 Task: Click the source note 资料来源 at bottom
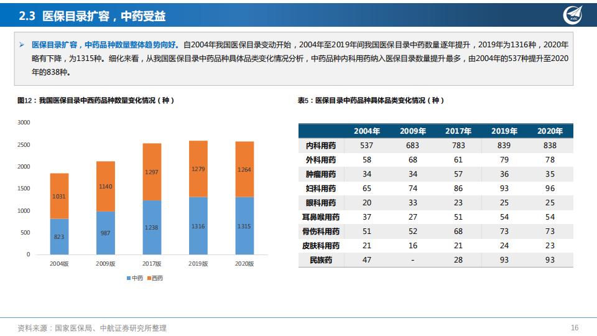click(x=92, y=328)
